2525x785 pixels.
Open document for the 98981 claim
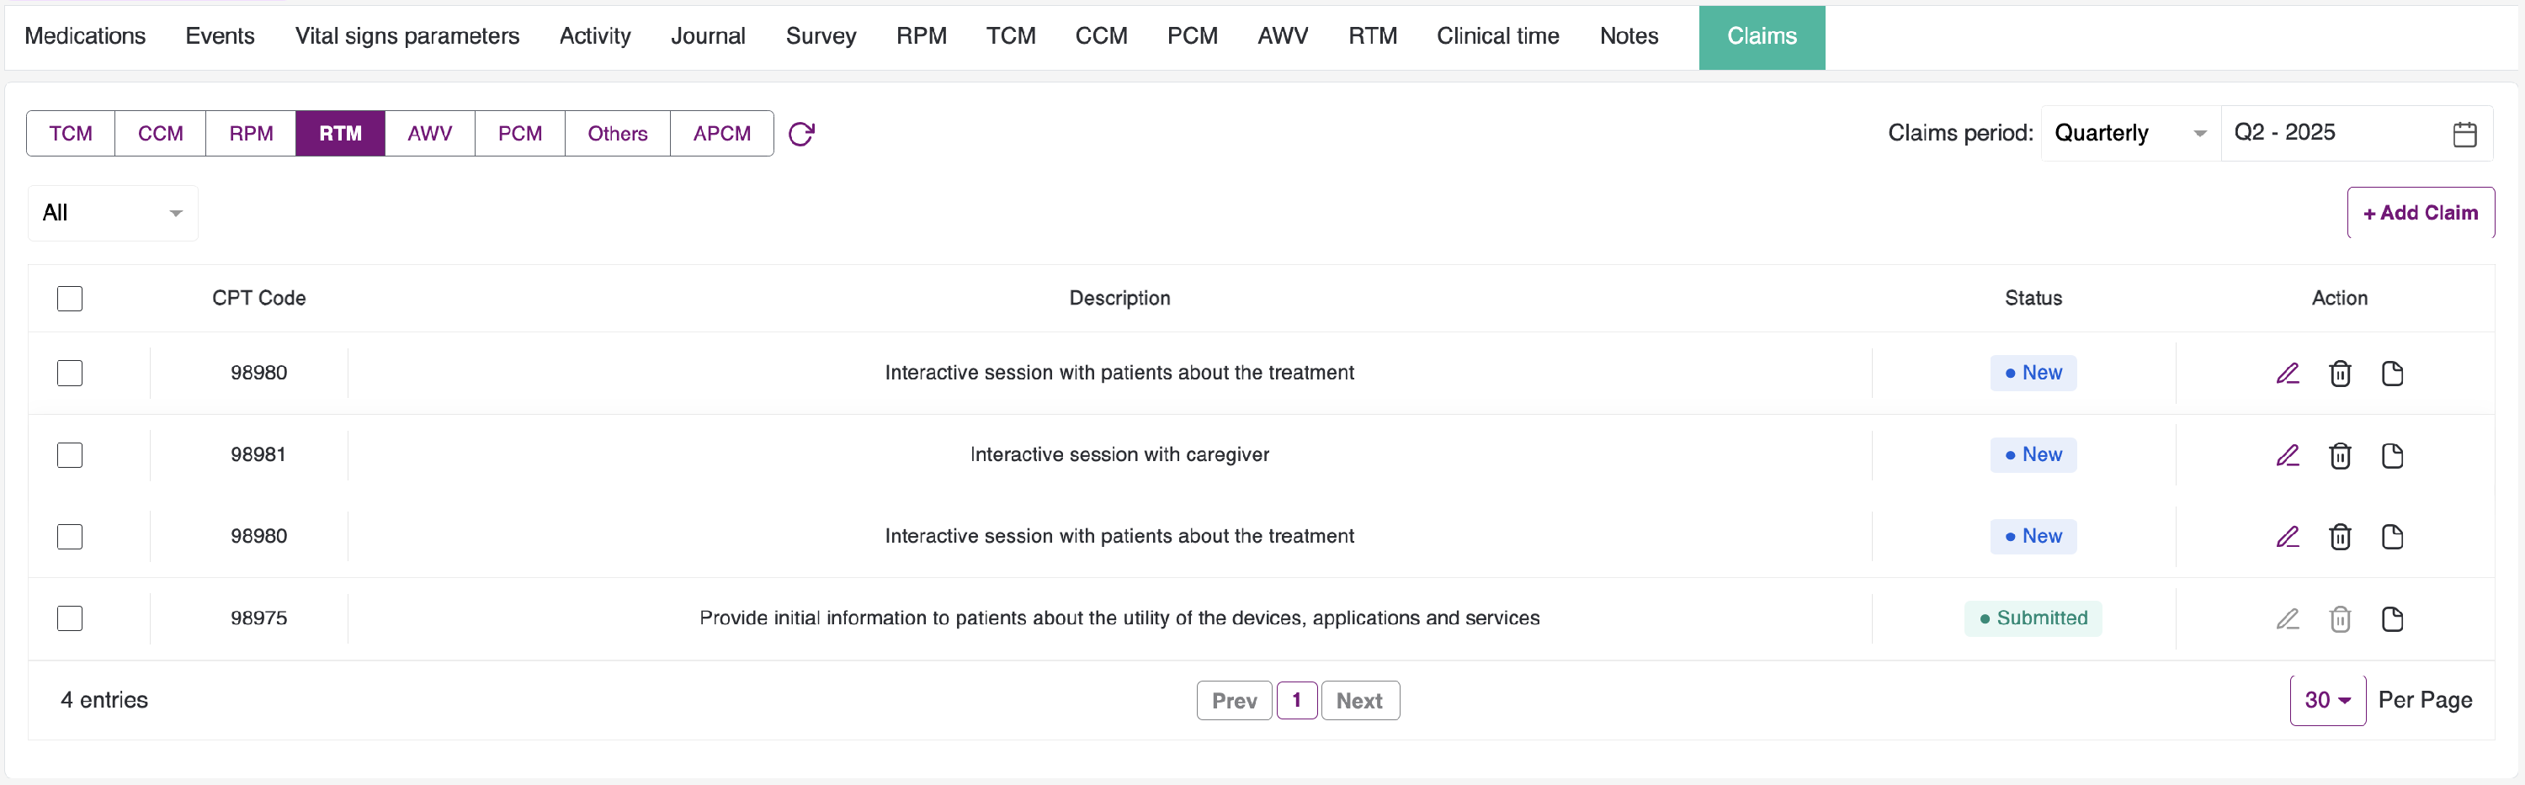tap(2392, 454)
